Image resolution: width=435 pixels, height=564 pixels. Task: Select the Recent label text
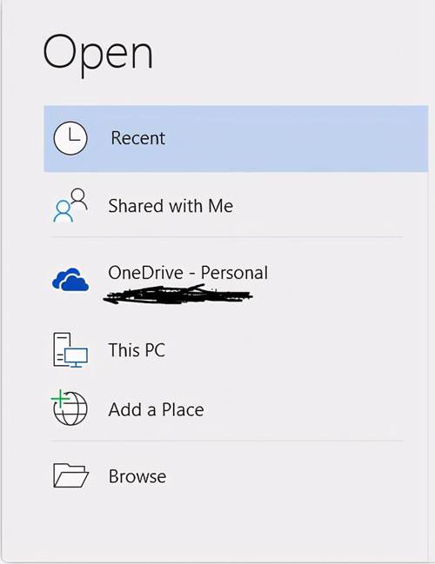click(138, 138)
